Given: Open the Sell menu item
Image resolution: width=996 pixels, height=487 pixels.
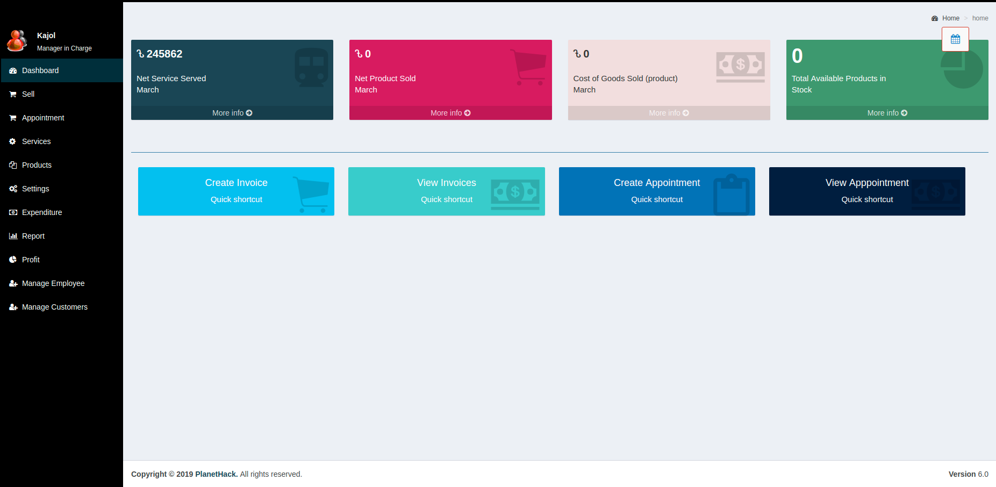Looking at the screenshot, I should point(28,94).
